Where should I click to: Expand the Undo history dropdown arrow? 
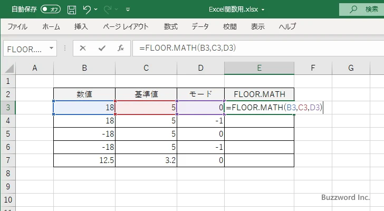coord(96,9)
